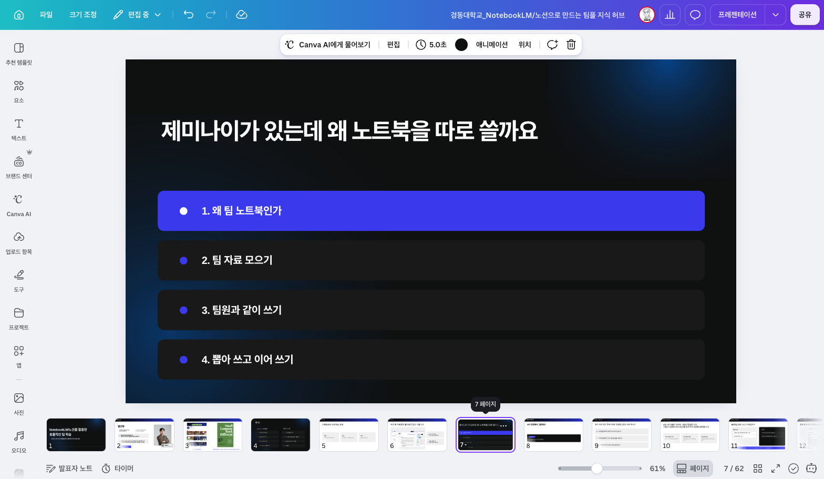
Task: Open the 사진 photos panel
Action: point(19,404)
